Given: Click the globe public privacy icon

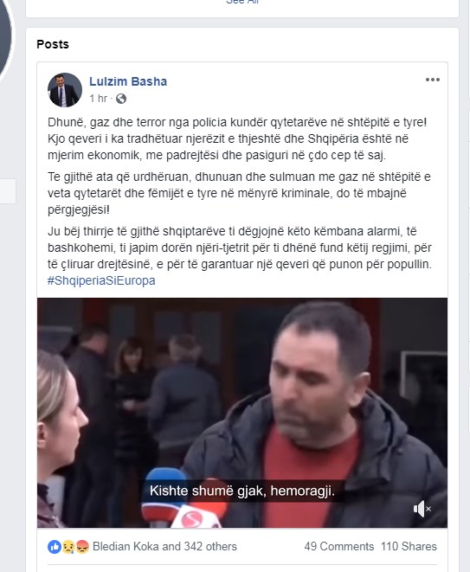Looking at the screenshot, I should pos(121,99).
